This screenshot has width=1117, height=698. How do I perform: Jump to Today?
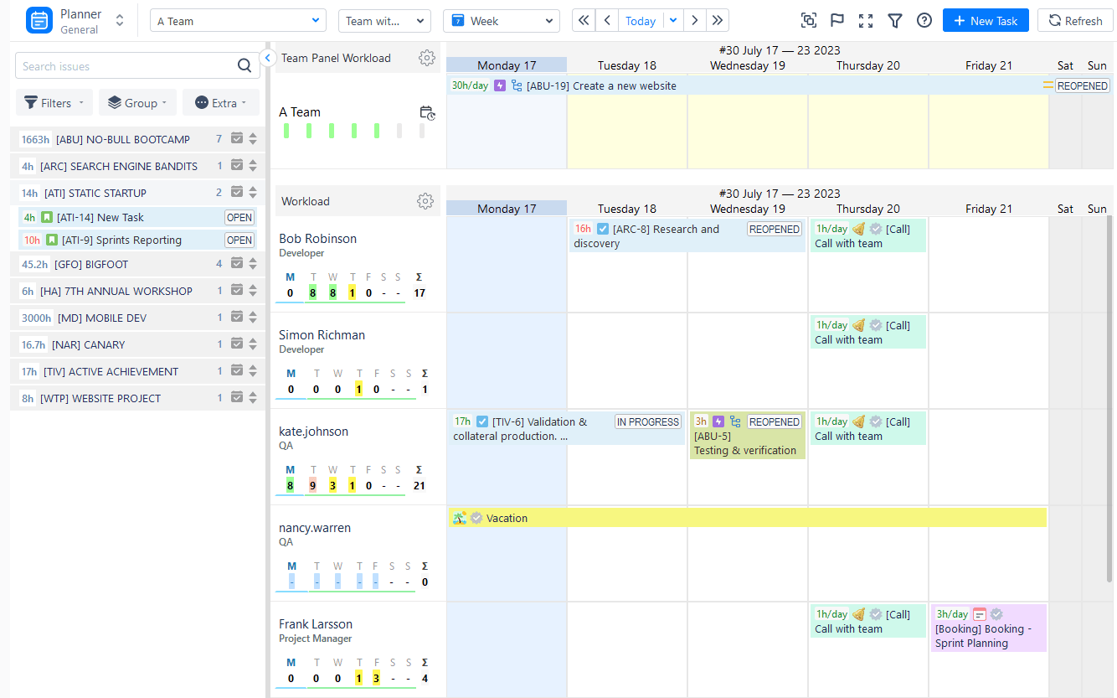pyautogui.click(x=641, y=21)
